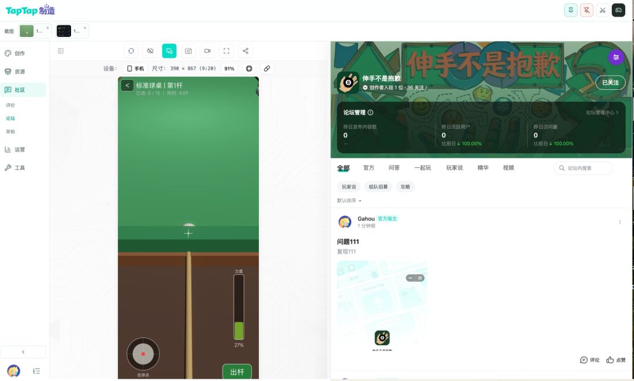Toggle the crossed-eye visibility icon
The image size is (634, 381).
coord(150,51)
